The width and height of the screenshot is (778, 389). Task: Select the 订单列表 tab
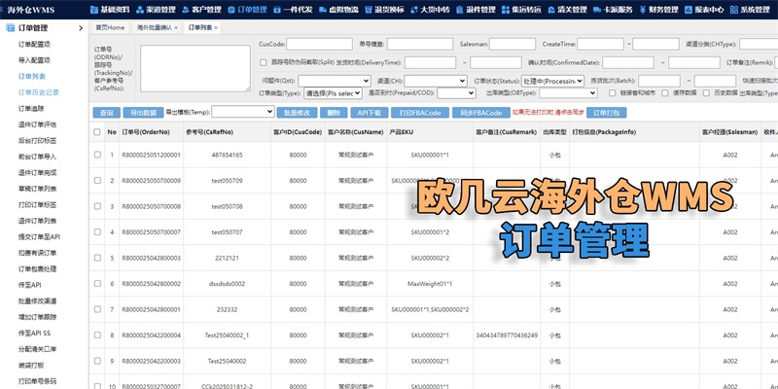202,28
